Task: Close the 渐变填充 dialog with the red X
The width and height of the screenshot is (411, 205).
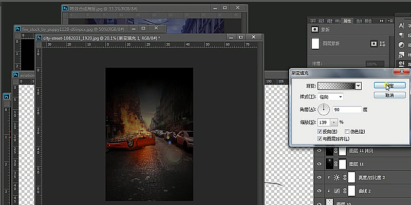Action: tap(402, 72)
